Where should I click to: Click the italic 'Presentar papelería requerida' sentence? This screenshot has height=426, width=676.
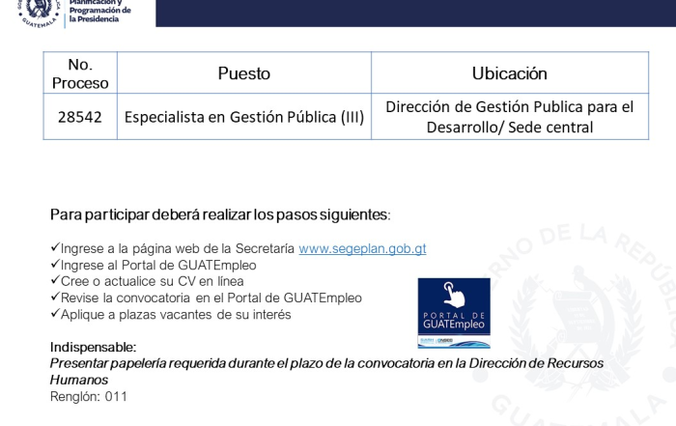326,372
